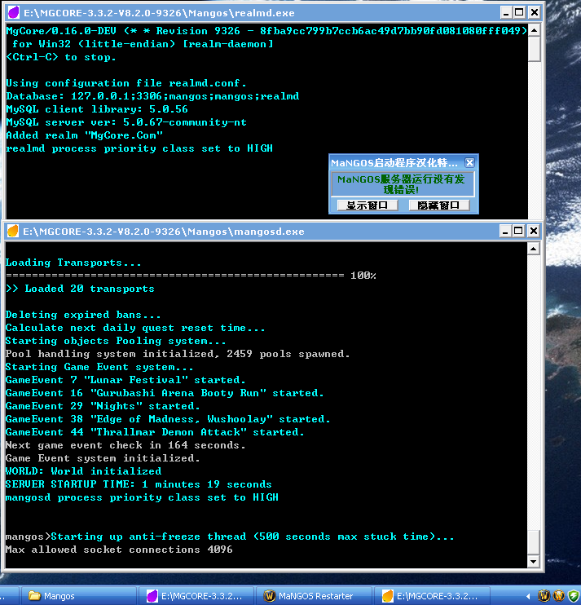Click first WoW icon in system tray
Viewport: 581px width, 605px height.
point(544,596)
